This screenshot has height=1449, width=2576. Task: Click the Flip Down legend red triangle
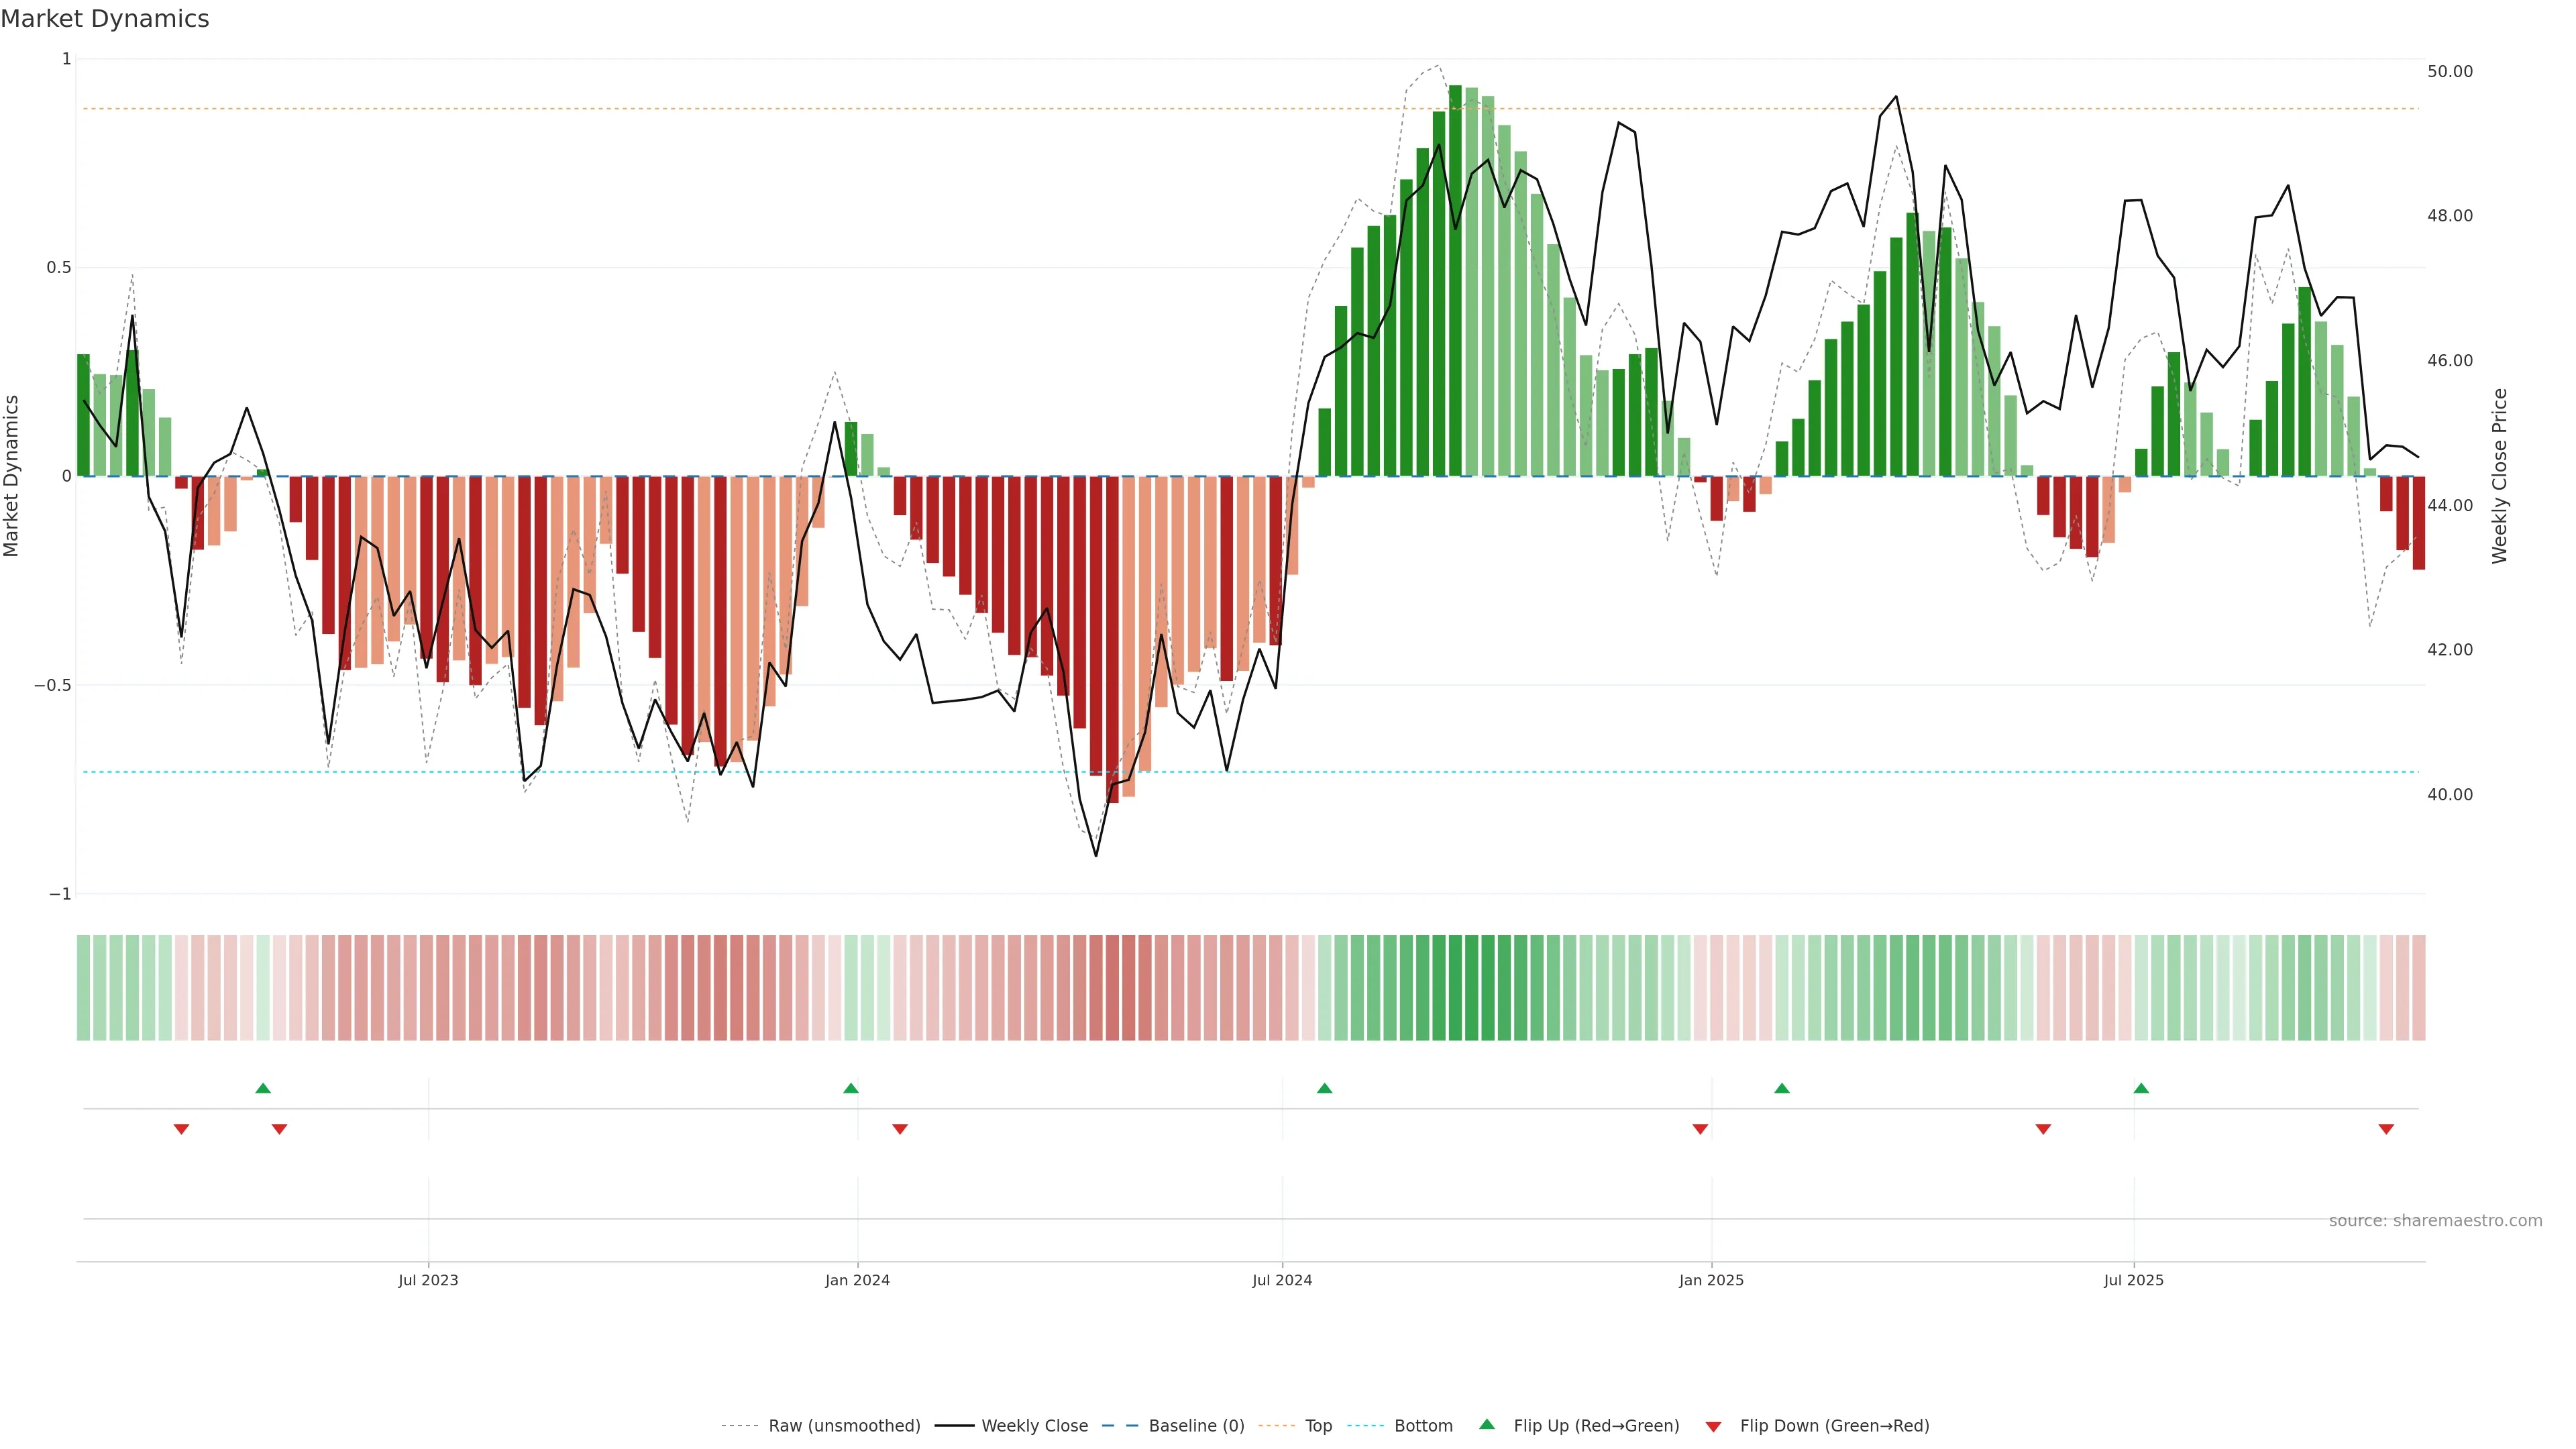pyautogui.click(x=1713, y=1427)
